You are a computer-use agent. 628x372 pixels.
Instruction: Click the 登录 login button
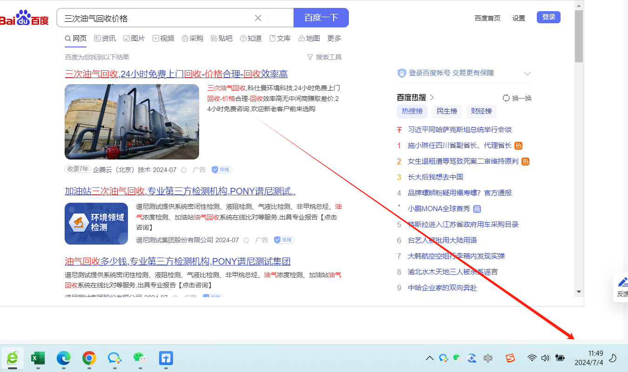click(548, 17)
